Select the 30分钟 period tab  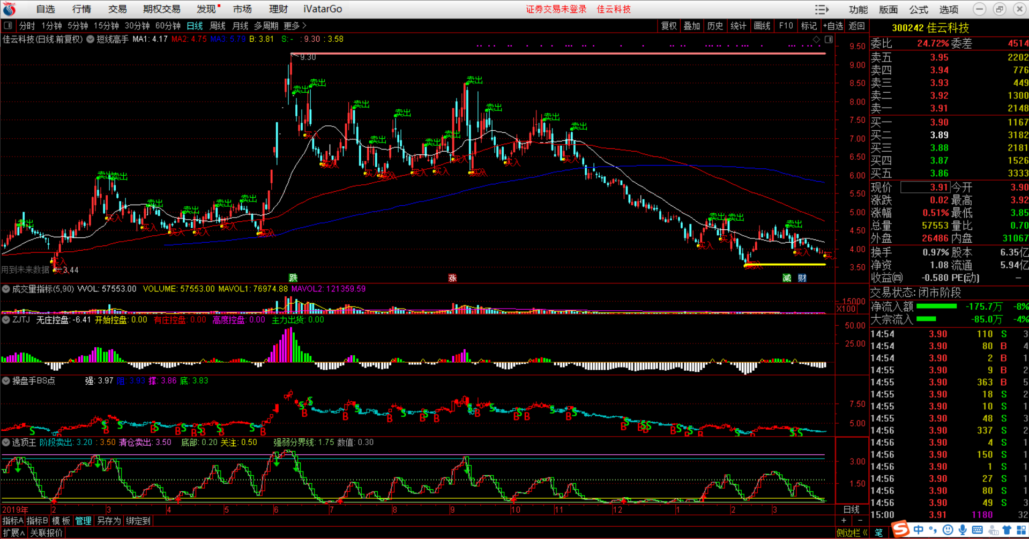(137, 26)
